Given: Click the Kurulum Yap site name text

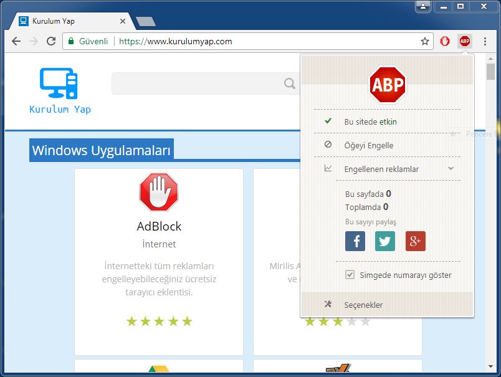Looking at the screenshot, I should 60,110.
